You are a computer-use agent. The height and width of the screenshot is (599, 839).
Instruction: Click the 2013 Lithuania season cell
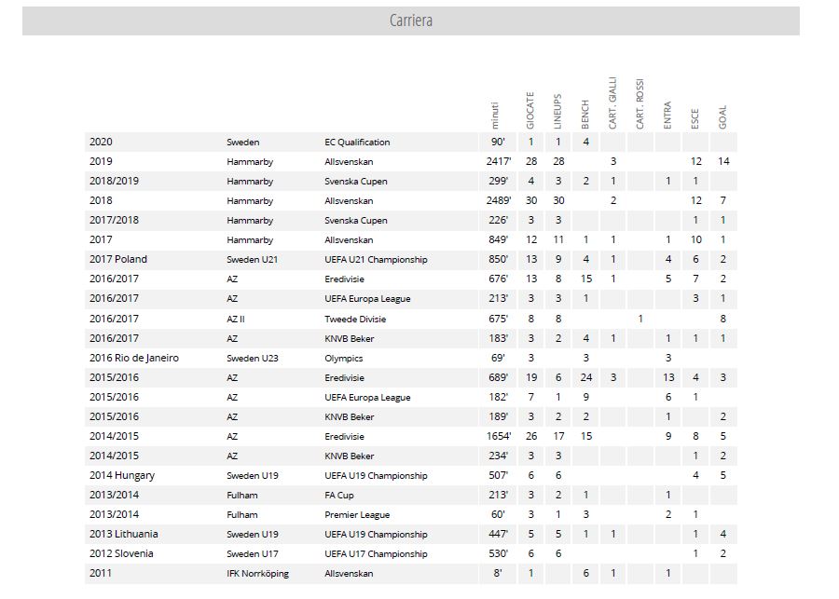click(x=124, y=534)
